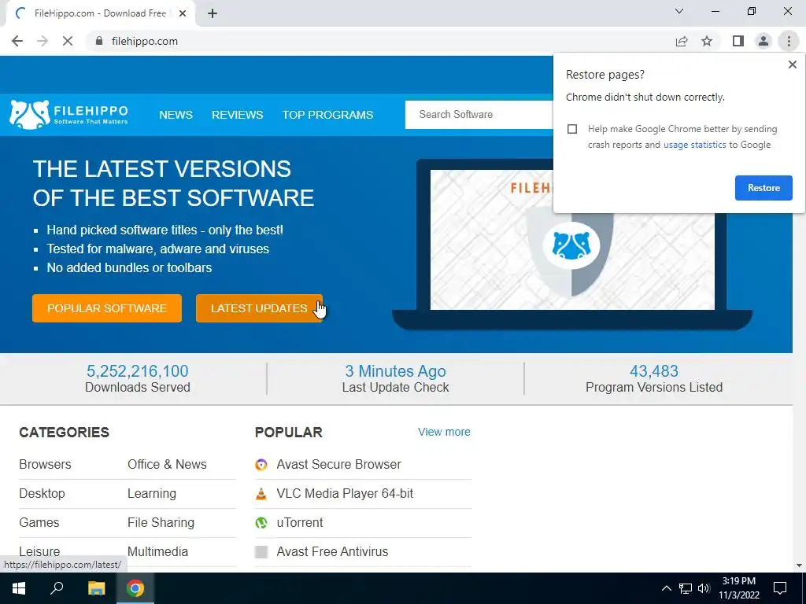Open the REVIEWS menu item

pyautogui.click(x=238, y=115)
